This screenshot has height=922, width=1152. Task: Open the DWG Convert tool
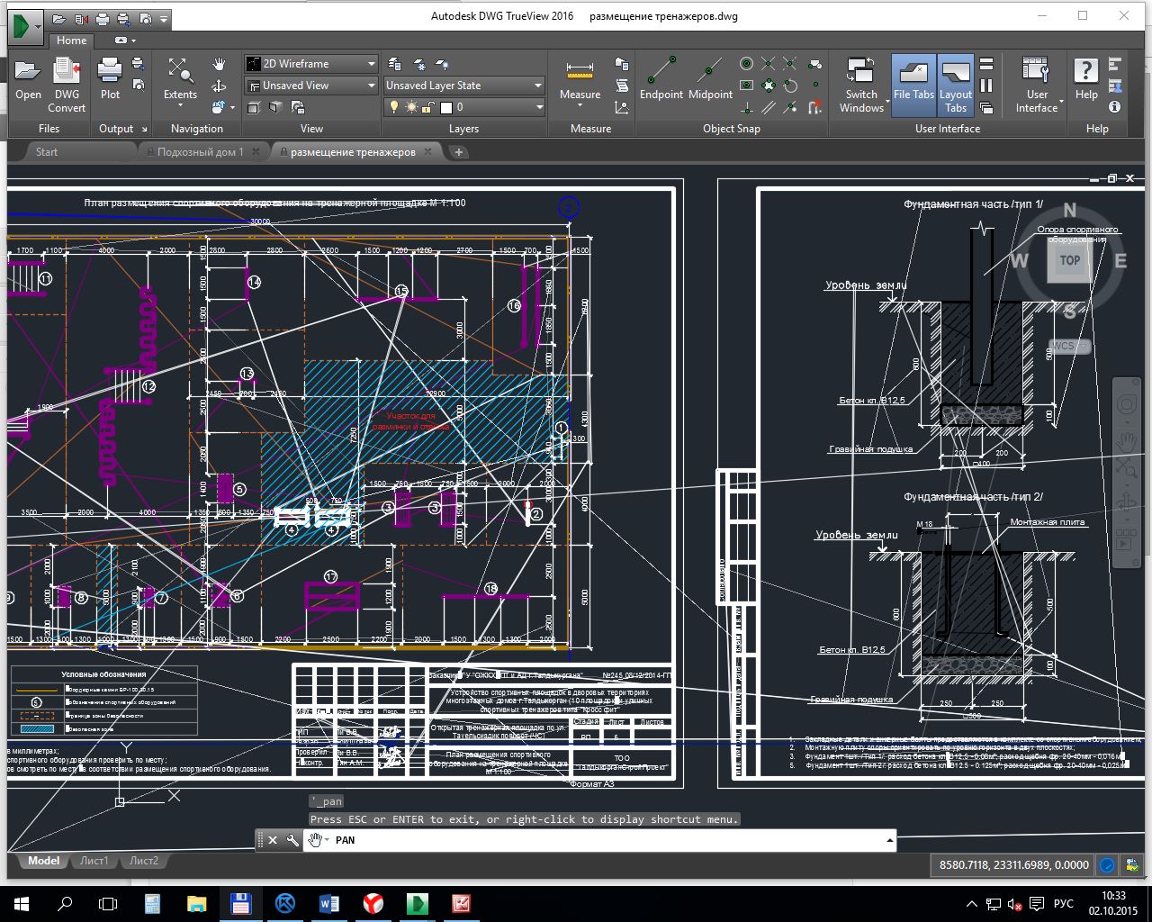pyautogui.click(x=67, y=85)
